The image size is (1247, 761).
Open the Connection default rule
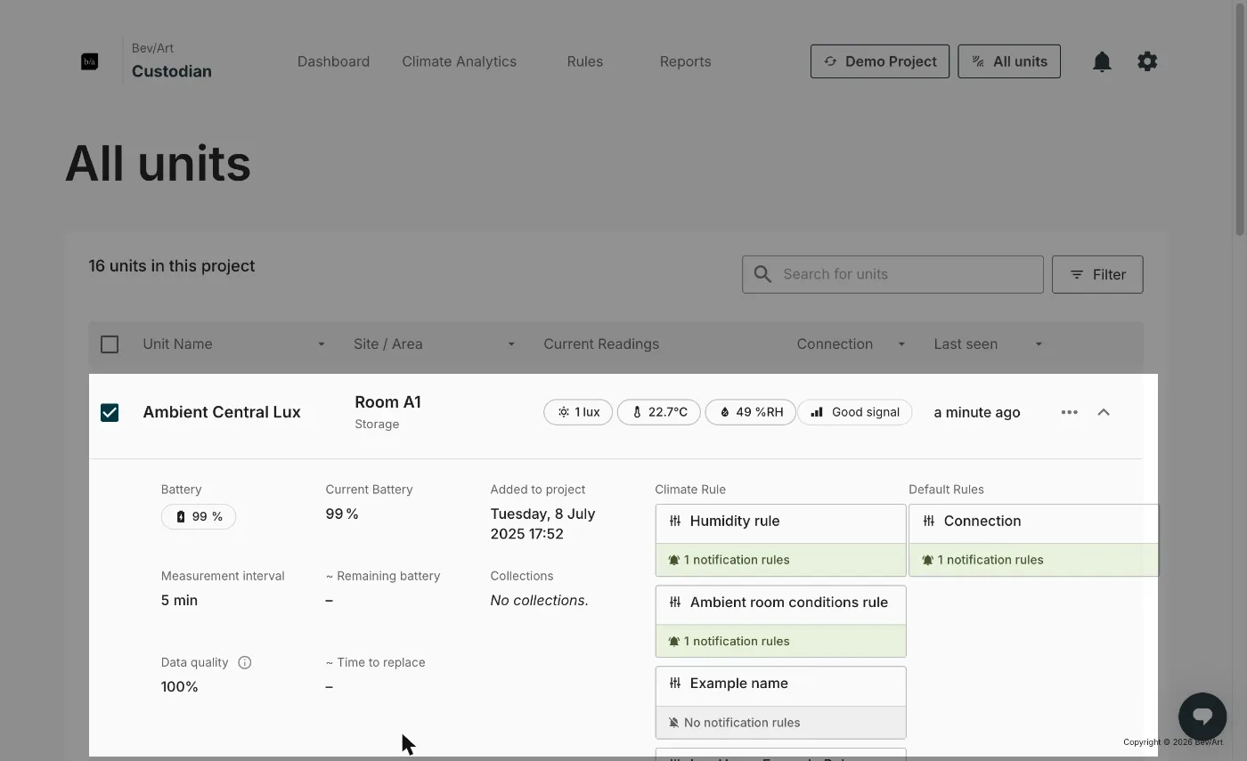(x=1033, y=540)
